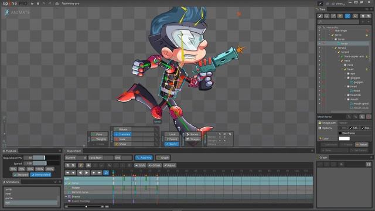The image size is (375, 211).
Task: Click the Shift keys button
Action: 140,165
